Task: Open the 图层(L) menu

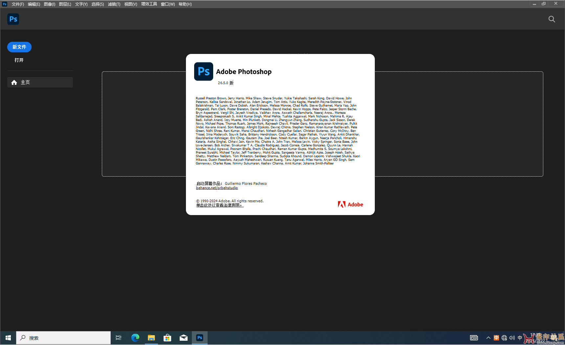Action: [65, 4]
